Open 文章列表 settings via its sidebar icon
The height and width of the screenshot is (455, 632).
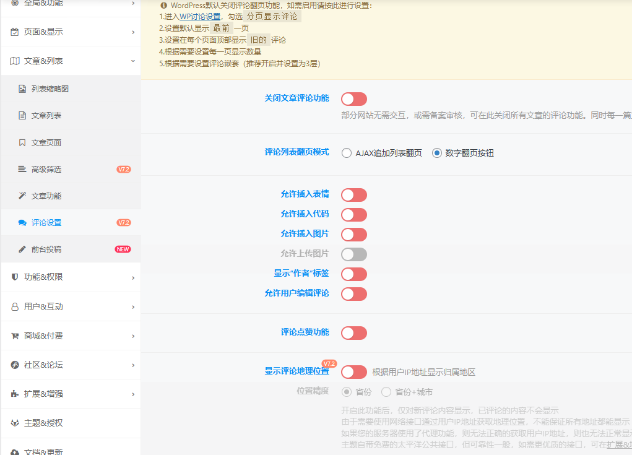coord(22,115)
